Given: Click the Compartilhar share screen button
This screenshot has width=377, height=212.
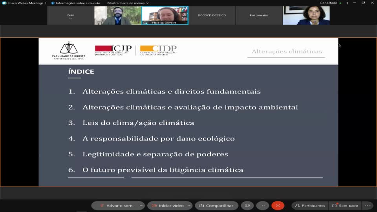Looking at the screenshot, I should (216, 205).
